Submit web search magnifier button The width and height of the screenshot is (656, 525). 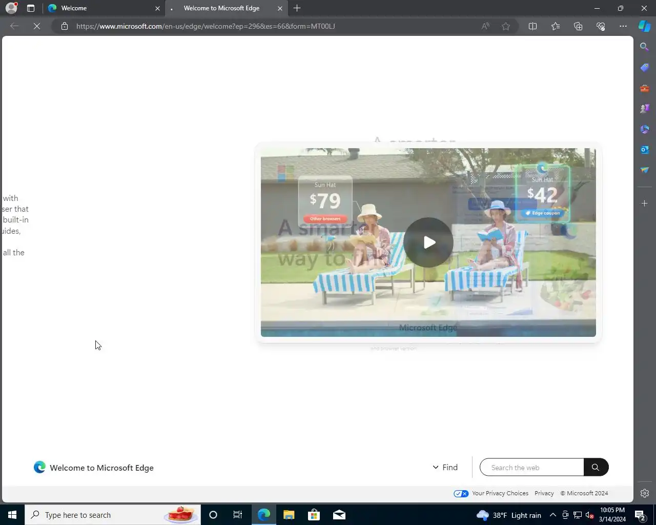pos(596,467)
